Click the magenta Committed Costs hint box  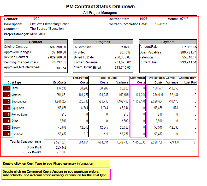(x=56, y=174)
